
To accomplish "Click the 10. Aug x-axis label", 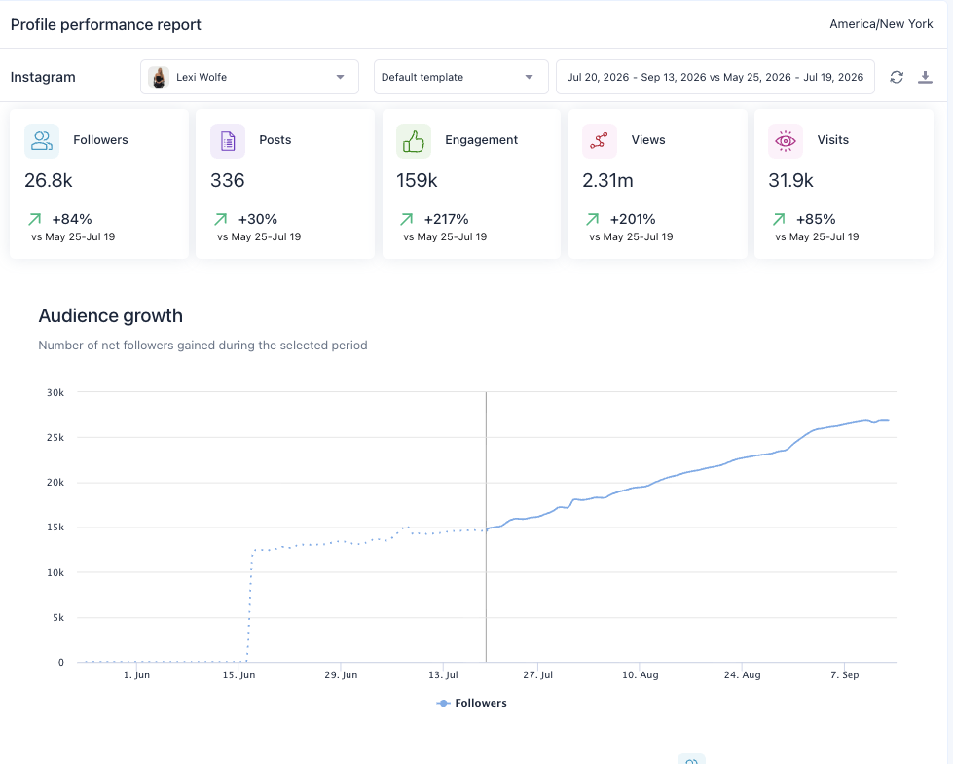I will coord(640,674).
